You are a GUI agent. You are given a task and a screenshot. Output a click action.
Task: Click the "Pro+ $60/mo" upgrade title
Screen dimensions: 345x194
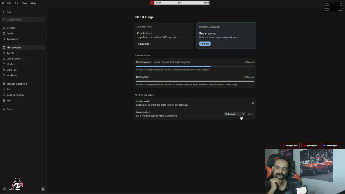208,33
